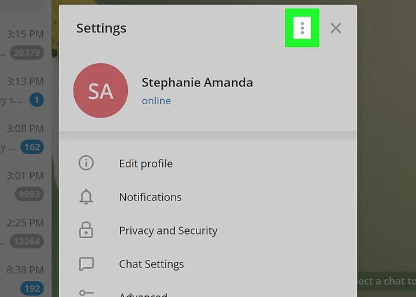This screenshot has height=297, width=416.
Task: Click the SA profile avatar
Action: coord(101,90)
